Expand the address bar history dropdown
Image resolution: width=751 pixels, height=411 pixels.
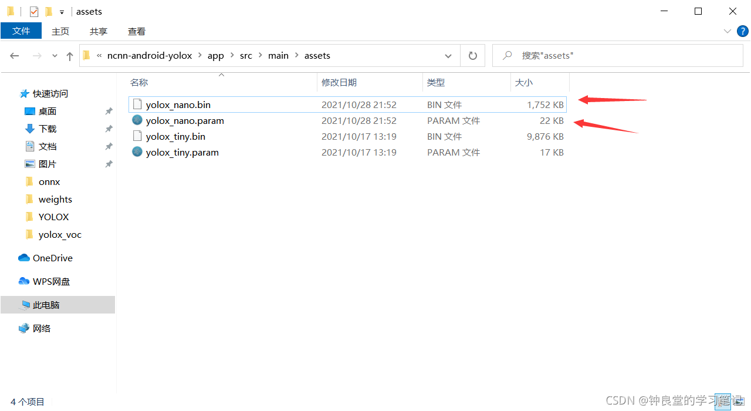pos(448,56)
